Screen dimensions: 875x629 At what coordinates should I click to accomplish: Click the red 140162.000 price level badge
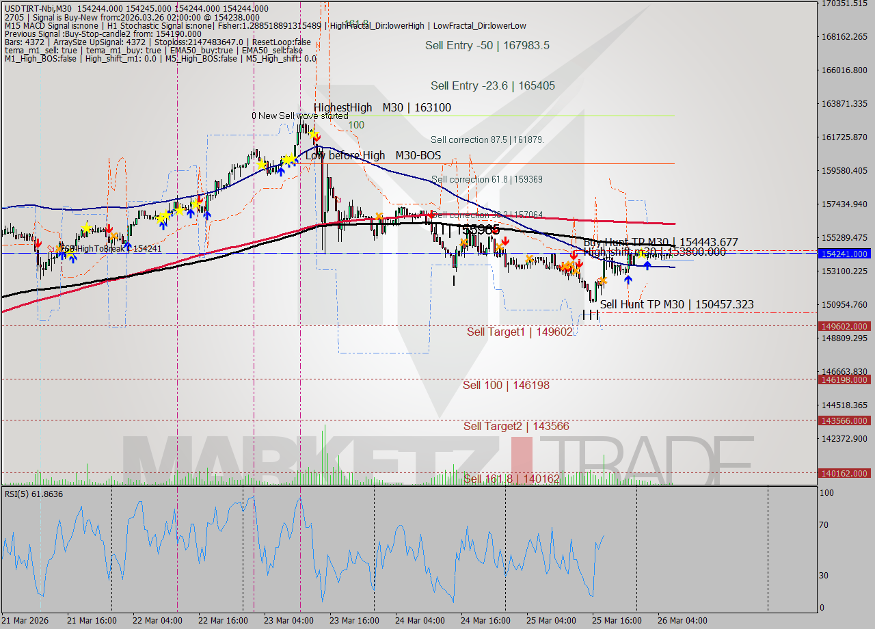click(844, 473)
